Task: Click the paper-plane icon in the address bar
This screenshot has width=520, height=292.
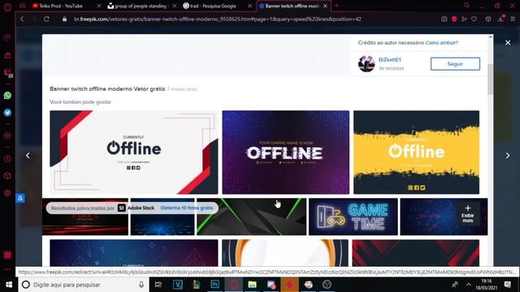Action: (464, 19)
